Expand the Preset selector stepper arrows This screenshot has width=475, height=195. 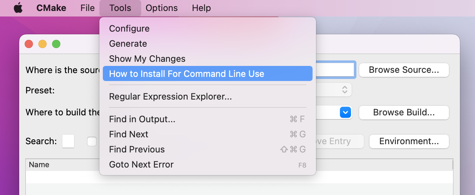345,90
